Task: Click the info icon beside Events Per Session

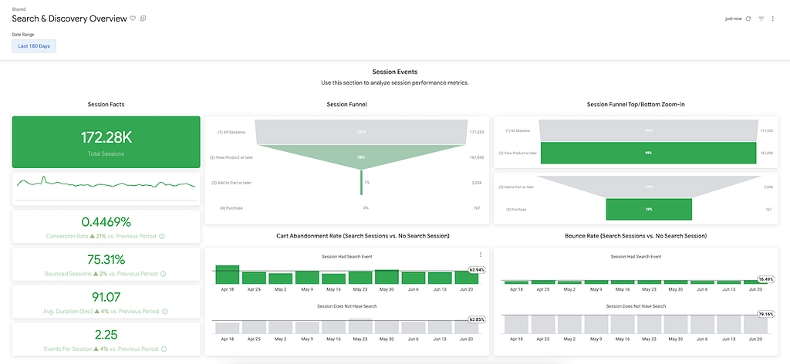Action: point(164,349)
